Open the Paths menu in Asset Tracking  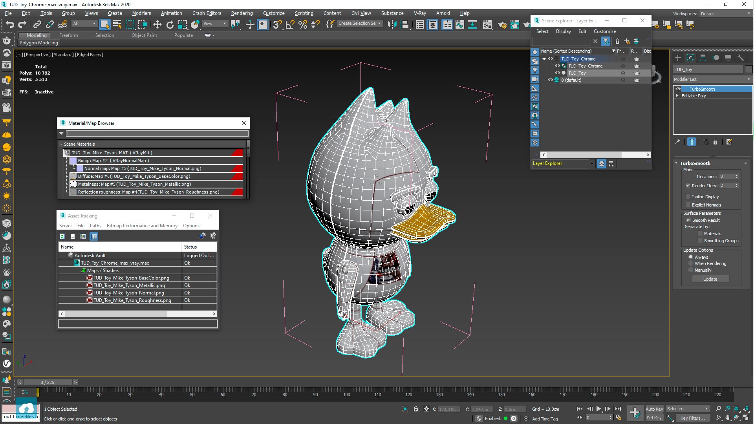pos(95,226)
